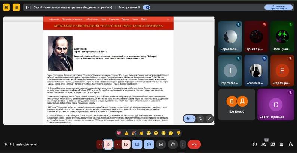Send thumbs up reaction
The image size is (297, 153).
click(126, 133)
